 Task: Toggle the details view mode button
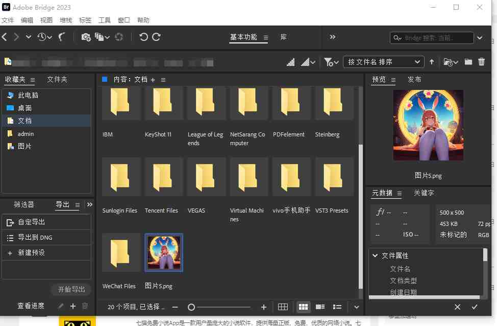(x=320, y=307)
